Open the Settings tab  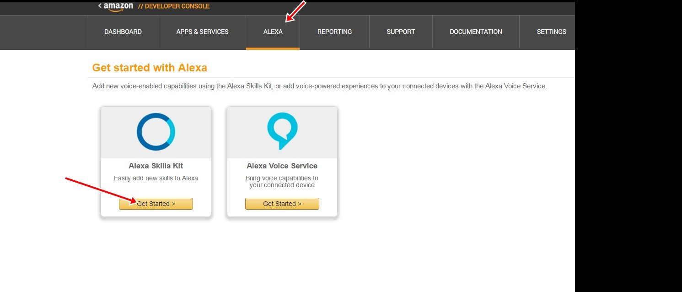(551, 32)
